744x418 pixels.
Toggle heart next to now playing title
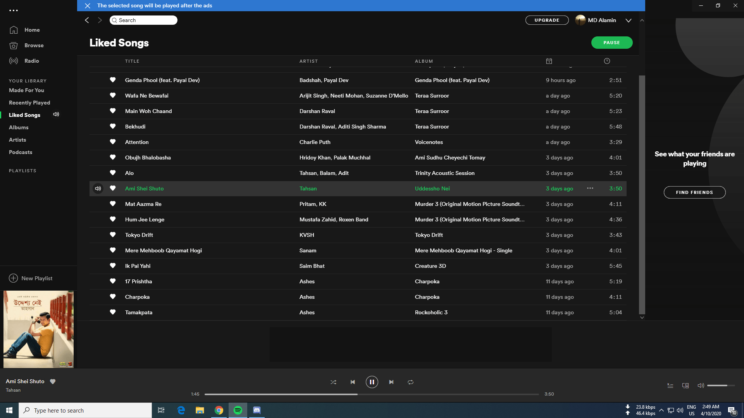click(x=53, y=381)
